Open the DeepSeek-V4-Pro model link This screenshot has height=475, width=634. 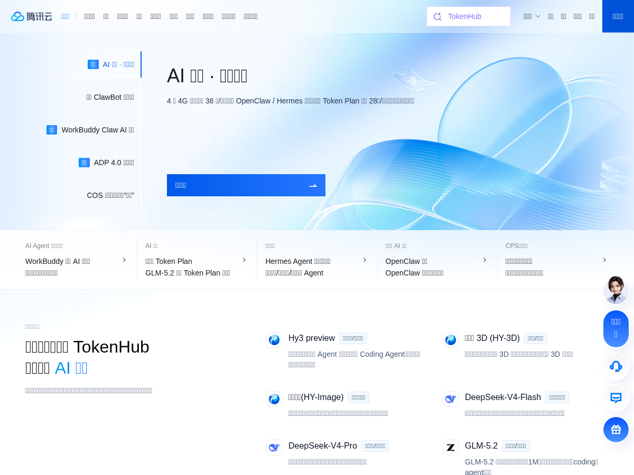[x=323, y=446]
